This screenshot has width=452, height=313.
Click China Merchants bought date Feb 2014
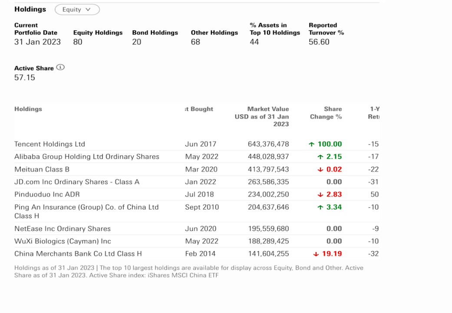(200, 254)
